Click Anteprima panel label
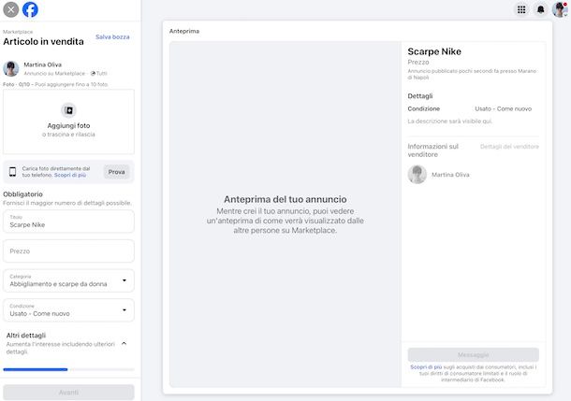The height and width of the screenshot is (401, 571). pyautogui.click(x=184, y=31)
